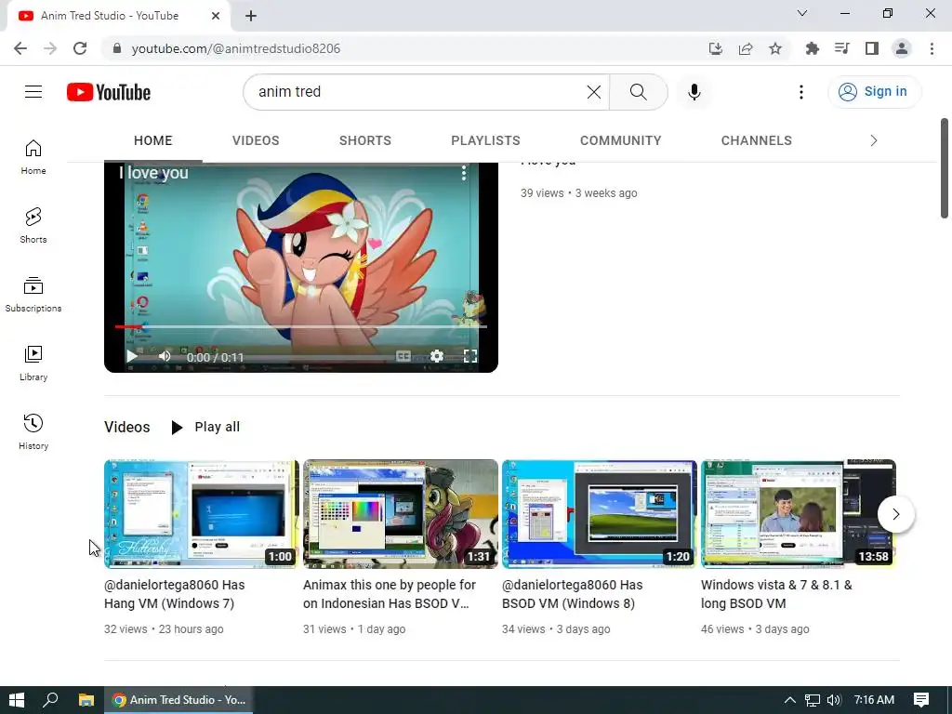Reload the page
Screen dimensions: 952x714
coord(80,48)
